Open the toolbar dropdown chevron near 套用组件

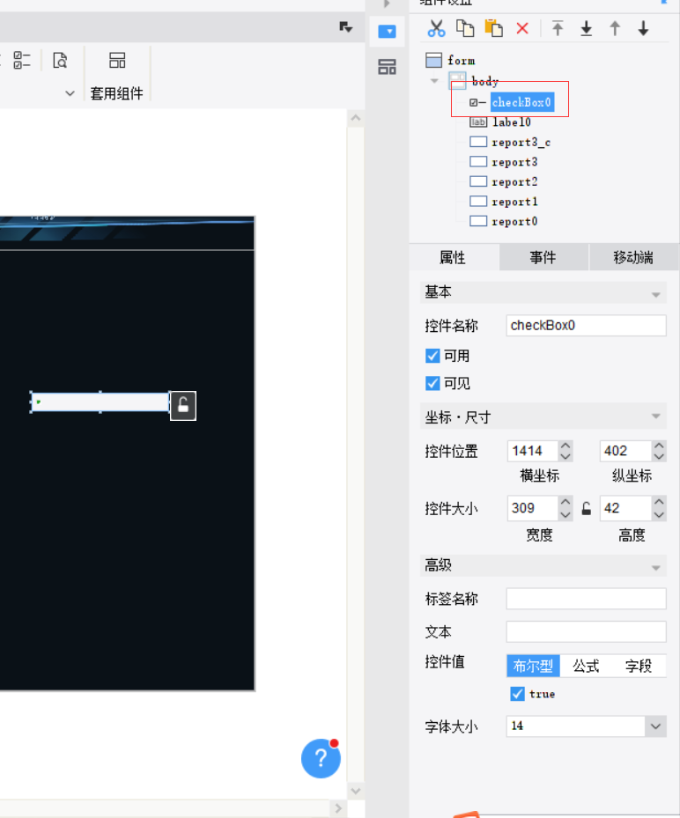click(70, 93)
